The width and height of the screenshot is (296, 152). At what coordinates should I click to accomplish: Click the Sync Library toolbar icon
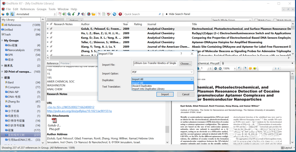[114, 14]
